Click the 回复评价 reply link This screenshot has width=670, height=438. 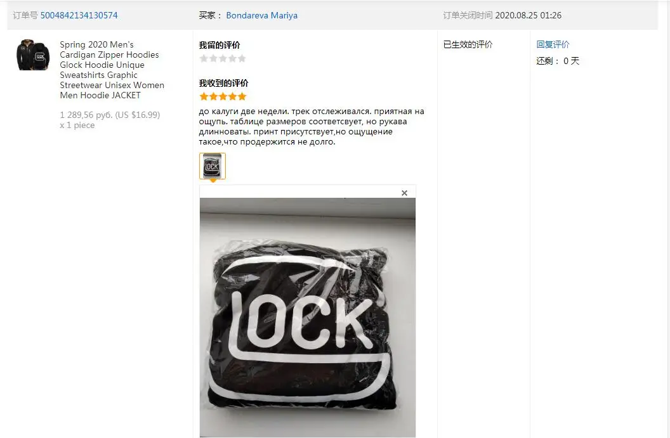coord(553,44)
